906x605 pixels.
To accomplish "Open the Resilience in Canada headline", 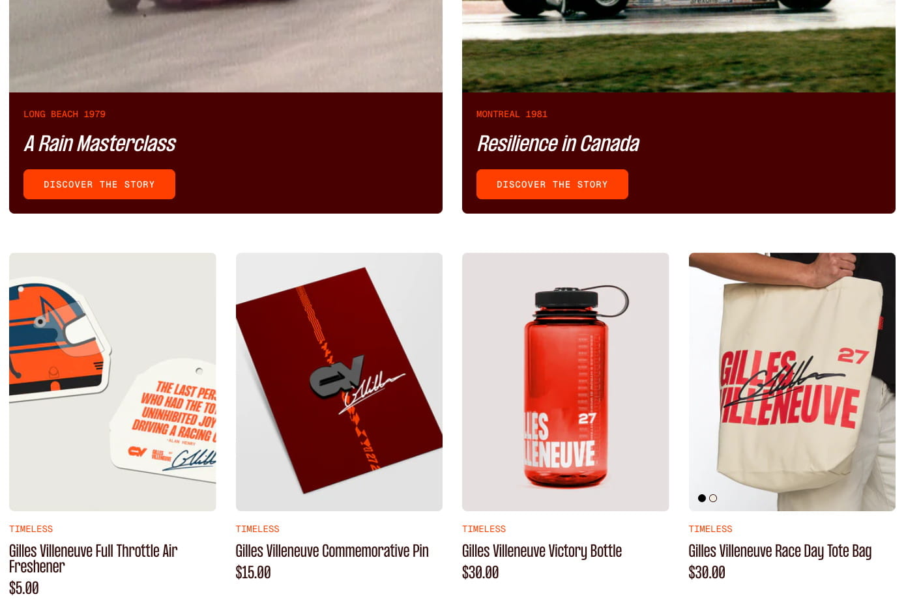I will click(558, 143).
